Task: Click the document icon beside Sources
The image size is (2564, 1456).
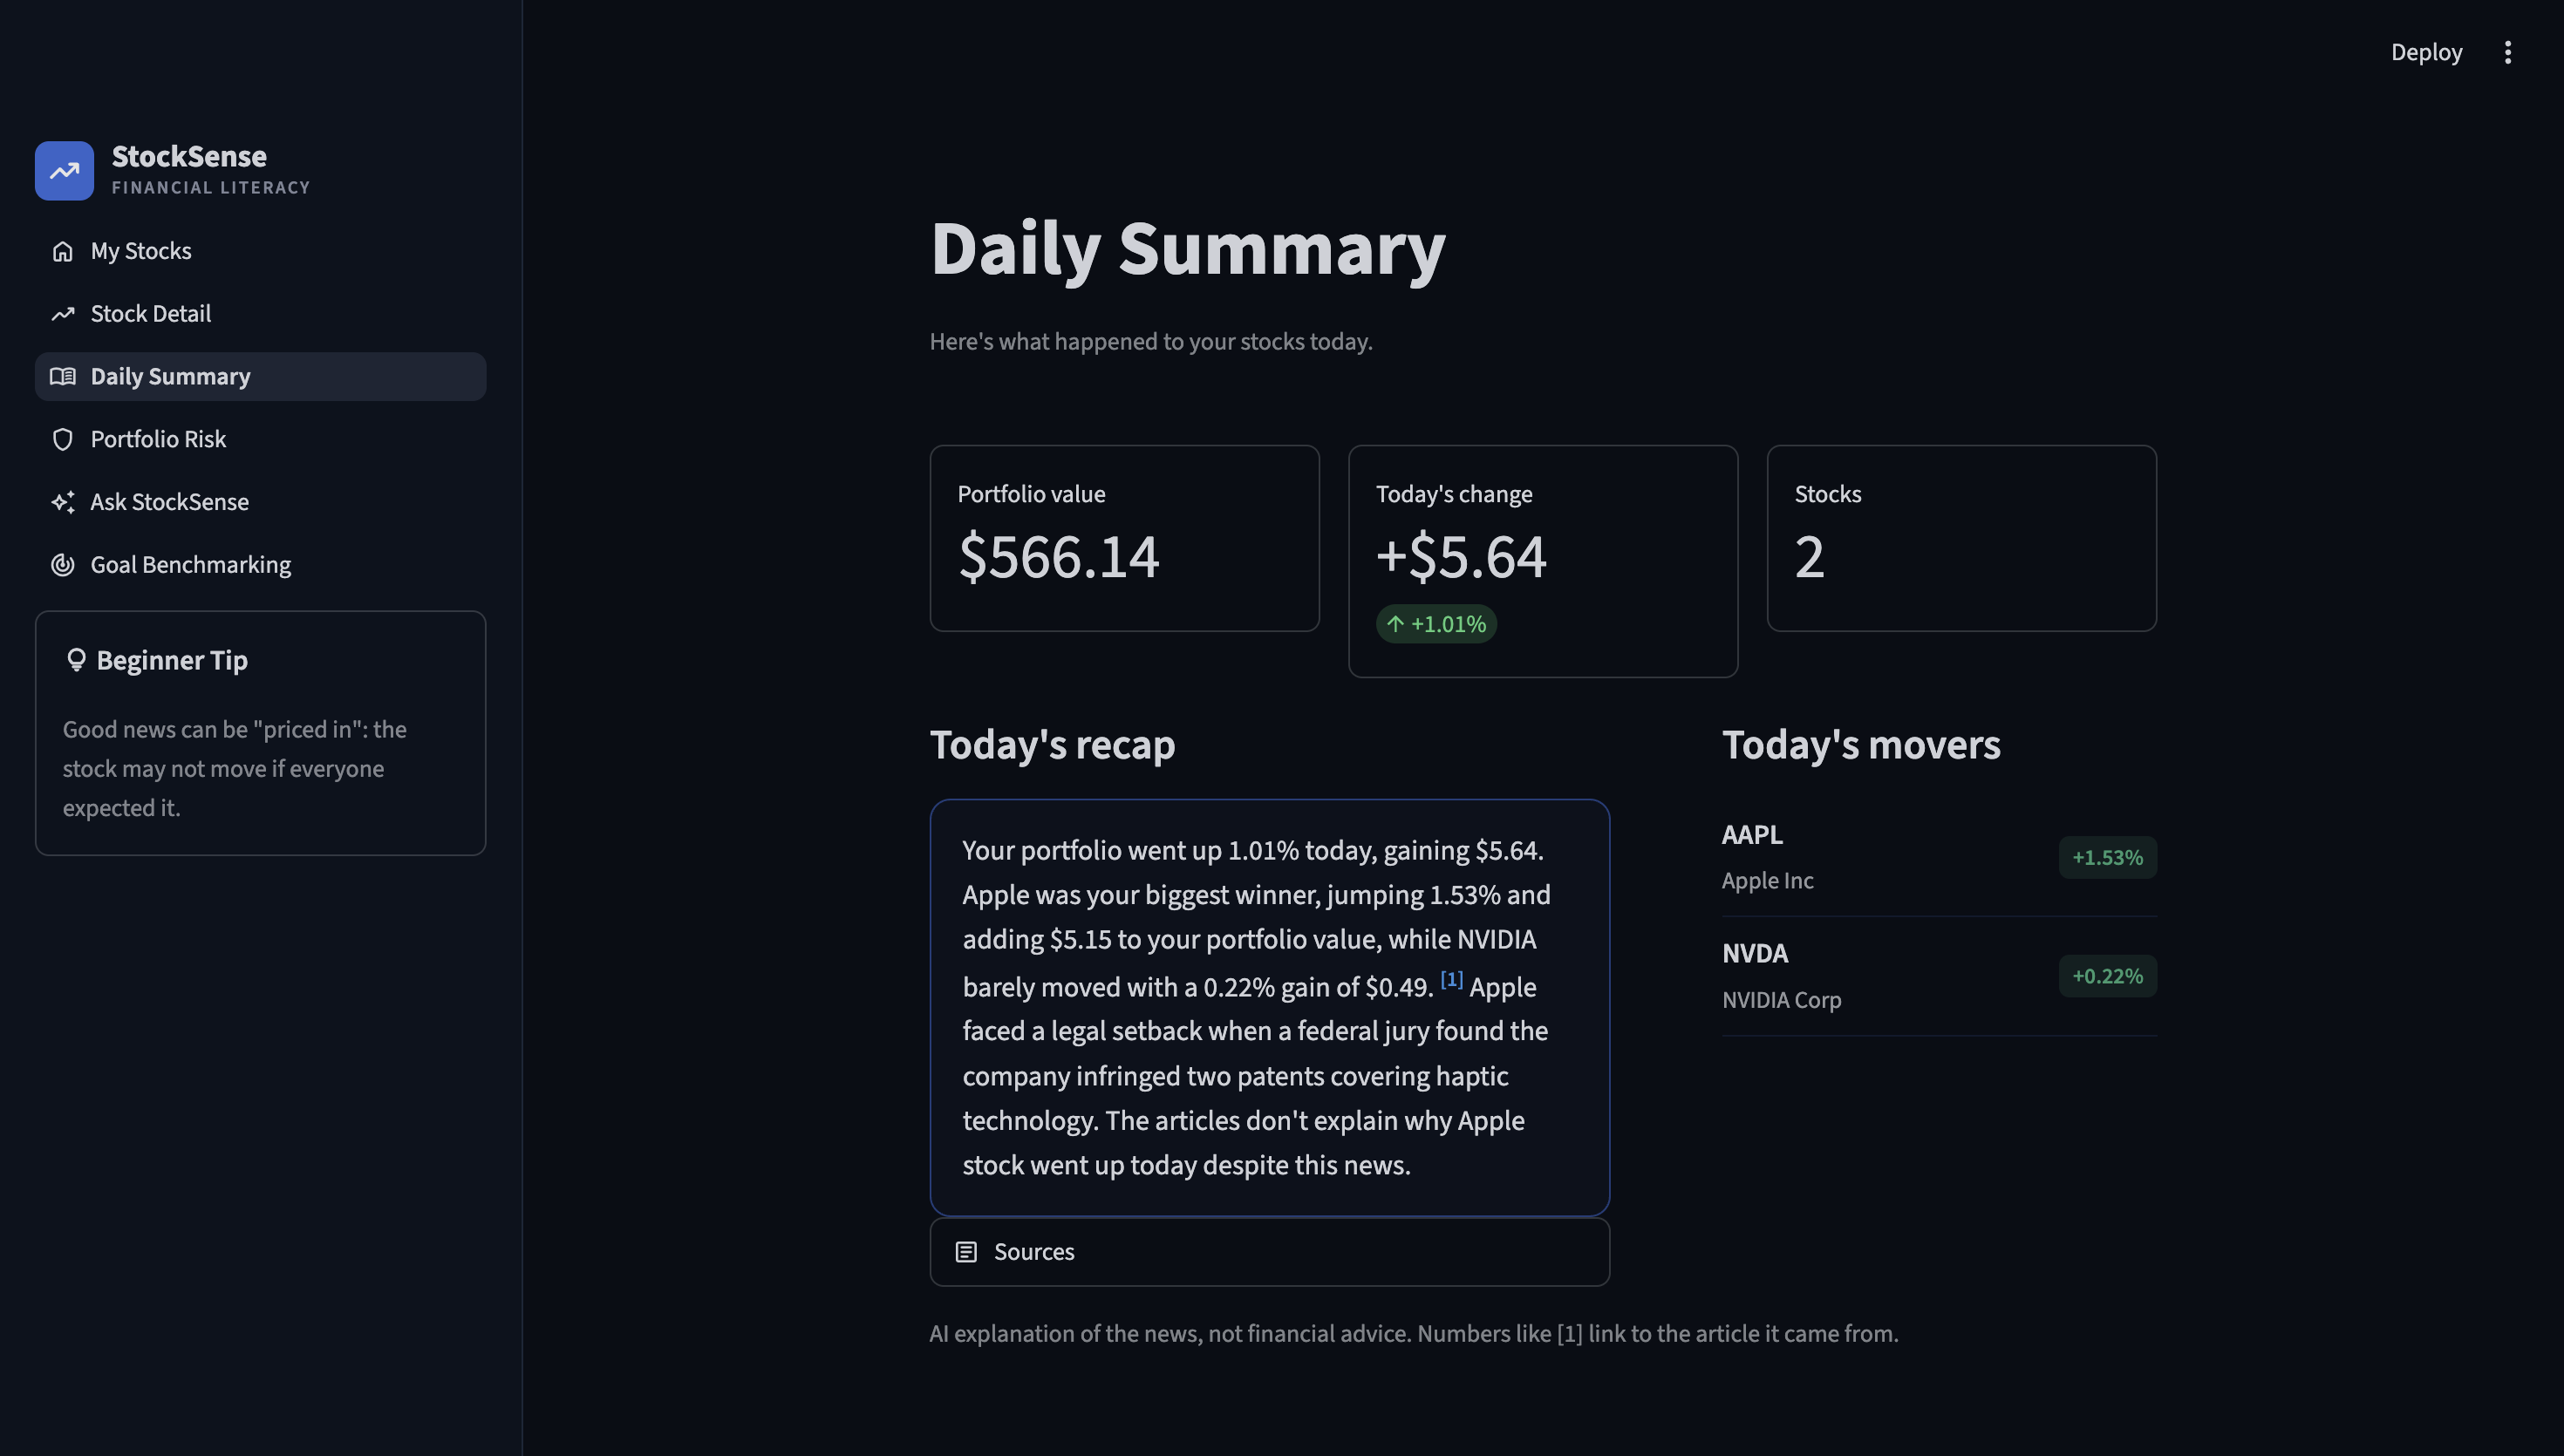Action: (x=966, y=1252)
